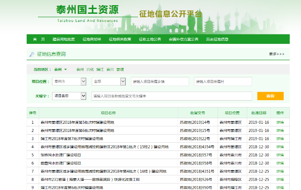Choose 靖江 in the region list
The height and width of the screenshot is (190, 301).
[x=100, y=69]
